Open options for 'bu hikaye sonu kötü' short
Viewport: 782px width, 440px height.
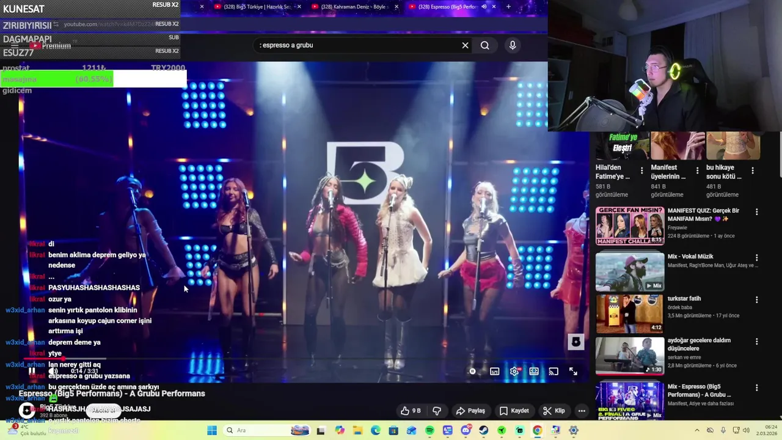[753, 170]
